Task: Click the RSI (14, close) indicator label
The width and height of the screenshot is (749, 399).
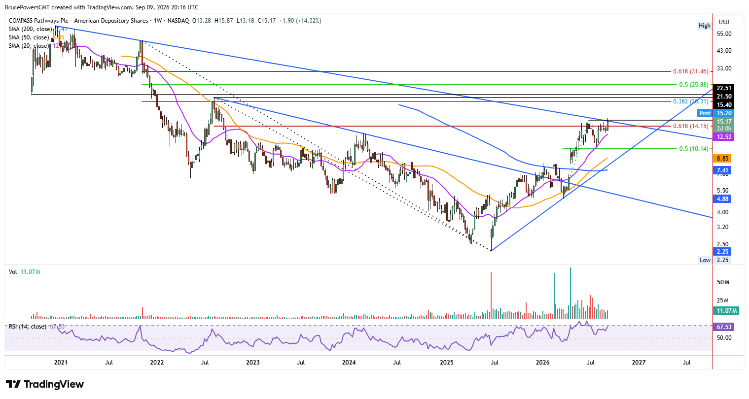Action: point(28,327)
